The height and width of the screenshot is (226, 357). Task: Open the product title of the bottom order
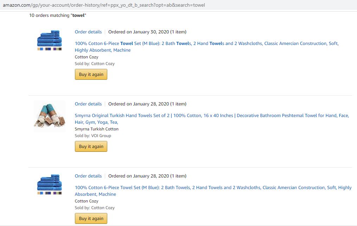213,188
